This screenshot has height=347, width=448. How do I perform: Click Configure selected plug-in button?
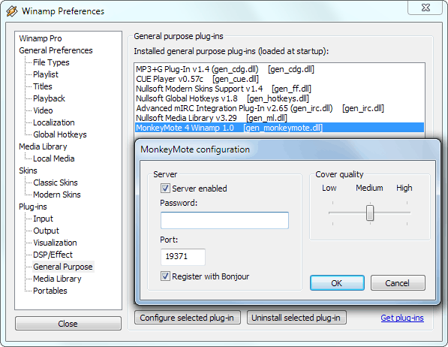coord(188,318)
